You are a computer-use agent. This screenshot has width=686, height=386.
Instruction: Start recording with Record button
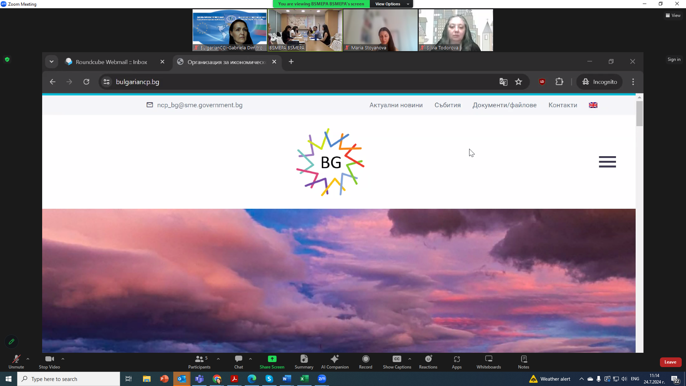(x=366, y=362)
